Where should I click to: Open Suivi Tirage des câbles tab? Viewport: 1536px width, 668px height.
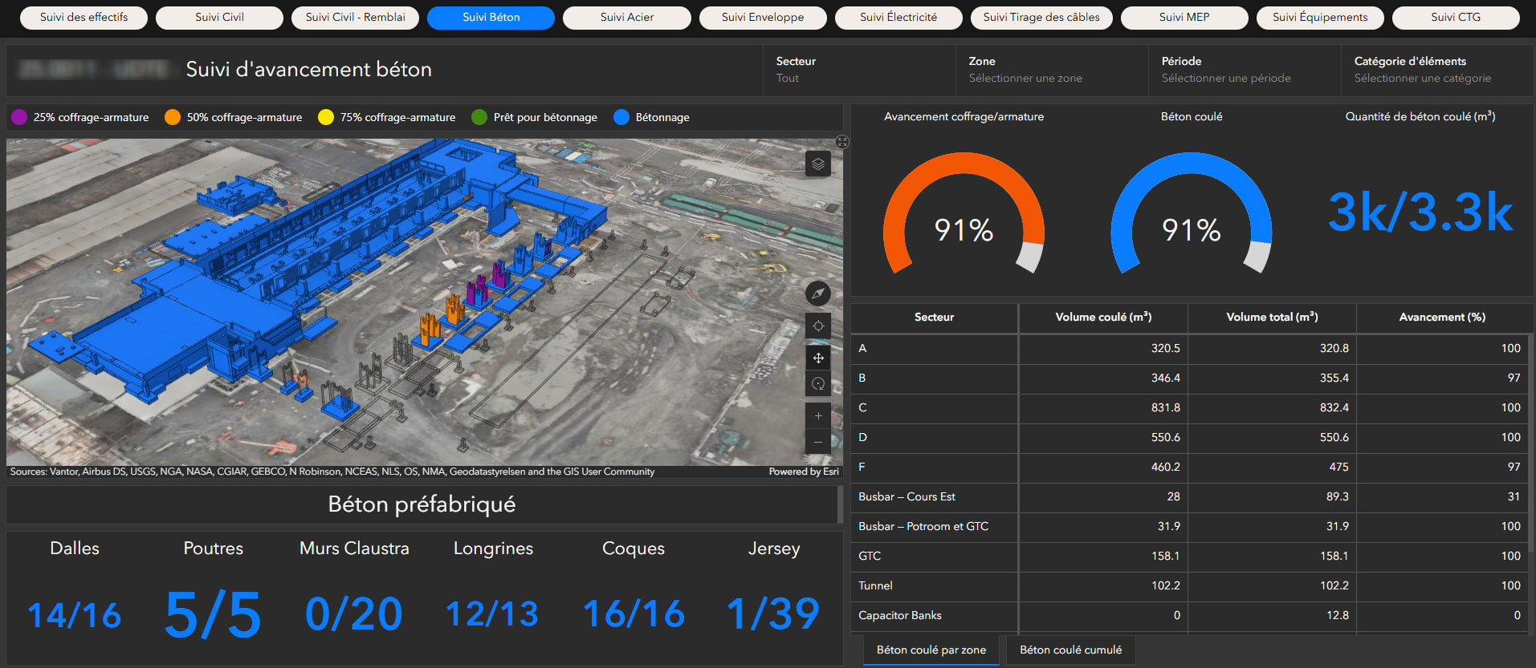(x=1041, y=18)
